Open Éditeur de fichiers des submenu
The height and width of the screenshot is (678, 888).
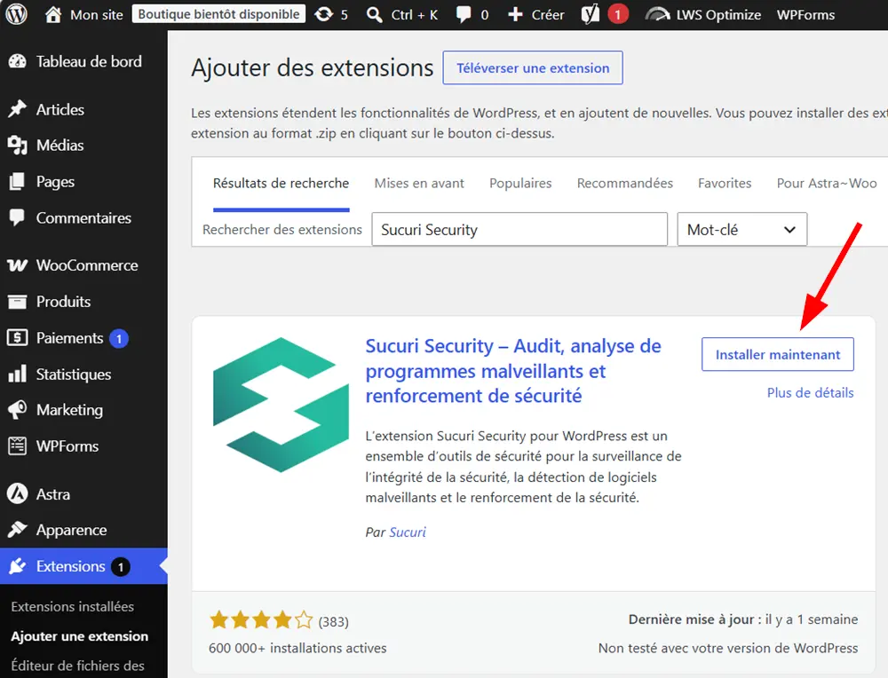[x=77, y=666]
